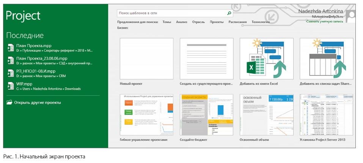Click the user profile avatar picture
363x163 pixels.
[x=350, y=16]
